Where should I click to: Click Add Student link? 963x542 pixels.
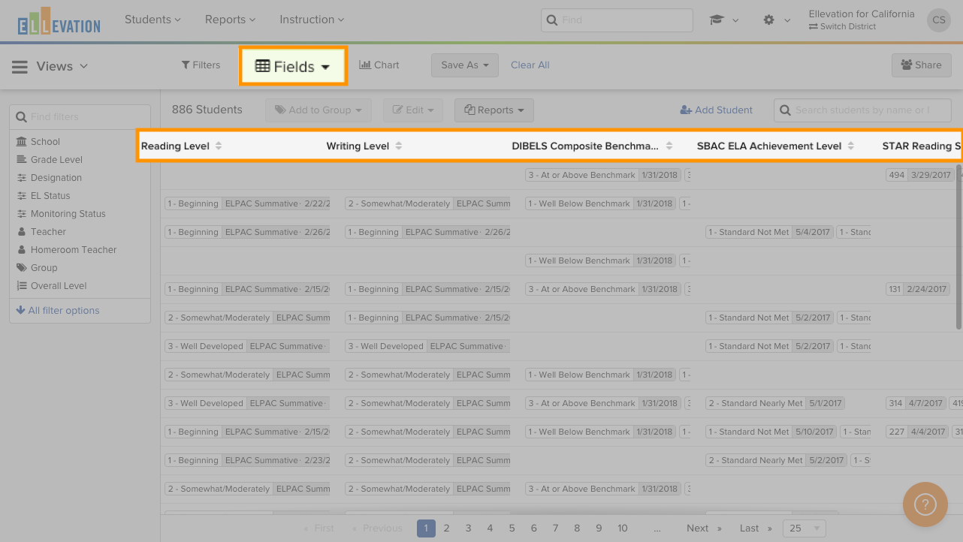pos(716,110)
